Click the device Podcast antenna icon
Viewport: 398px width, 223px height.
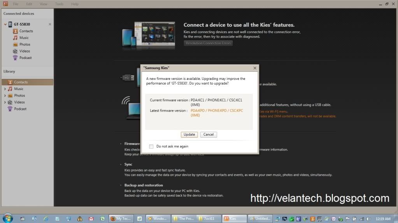pos(15,58)
